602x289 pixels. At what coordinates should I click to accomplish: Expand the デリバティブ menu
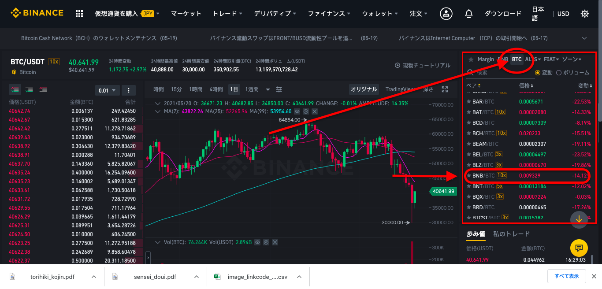coord(275,14)
